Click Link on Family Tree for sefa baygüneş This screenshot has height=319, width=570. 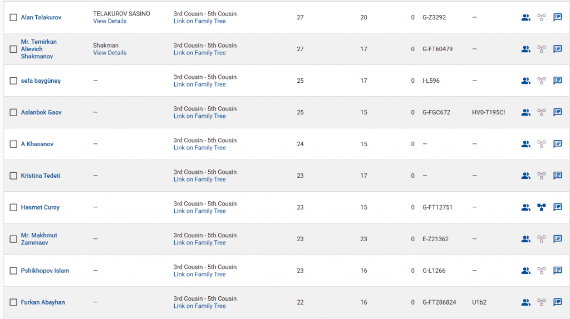click(x=199, y=84)
